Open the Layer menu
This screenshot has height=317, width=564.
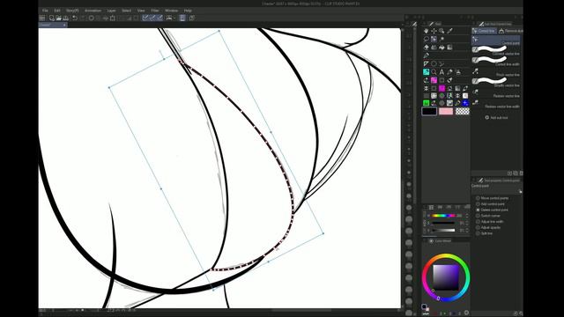pos(112,11)
